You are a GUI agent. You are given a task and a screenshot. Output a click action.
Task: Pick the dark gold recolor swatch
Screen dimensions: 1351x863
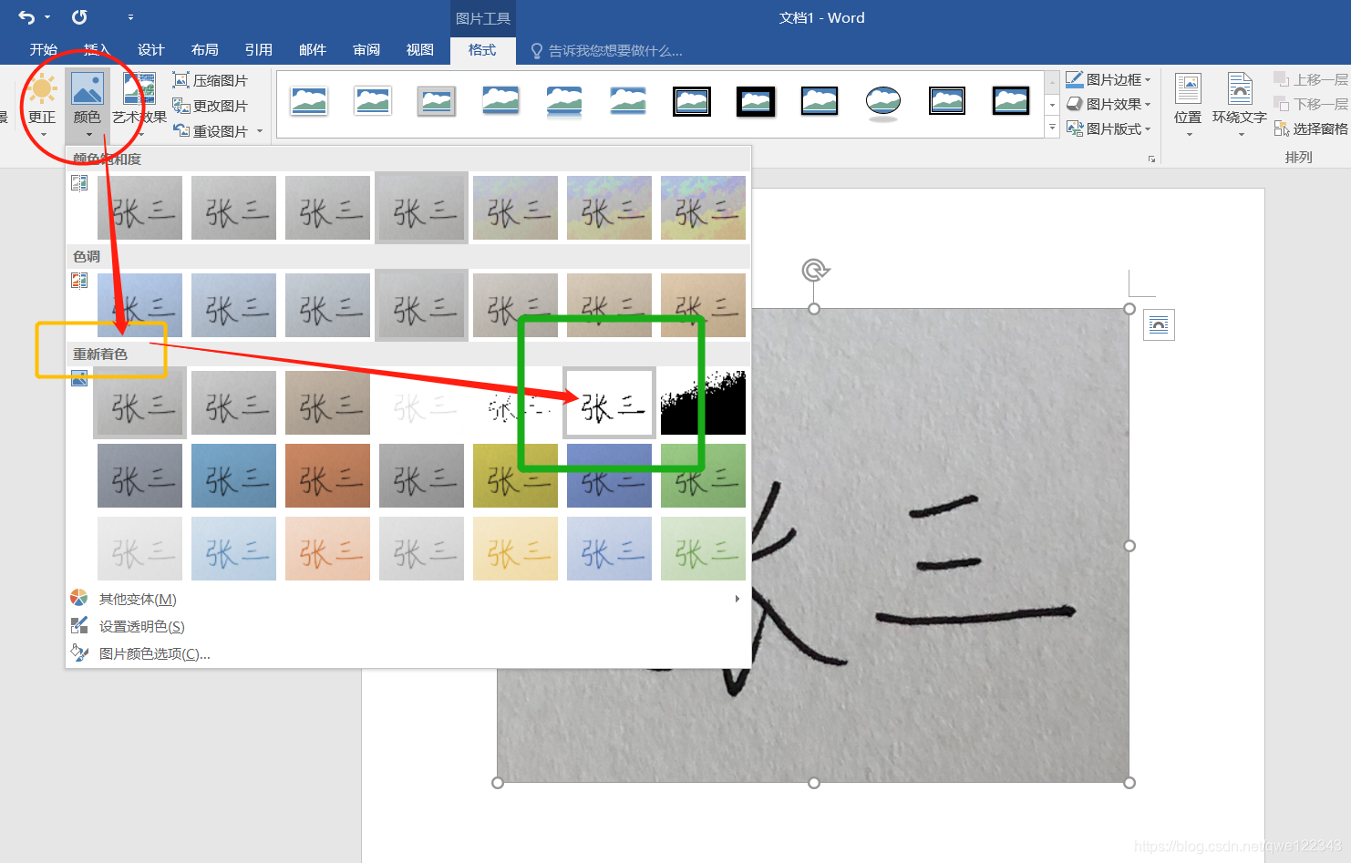point(515,476)
